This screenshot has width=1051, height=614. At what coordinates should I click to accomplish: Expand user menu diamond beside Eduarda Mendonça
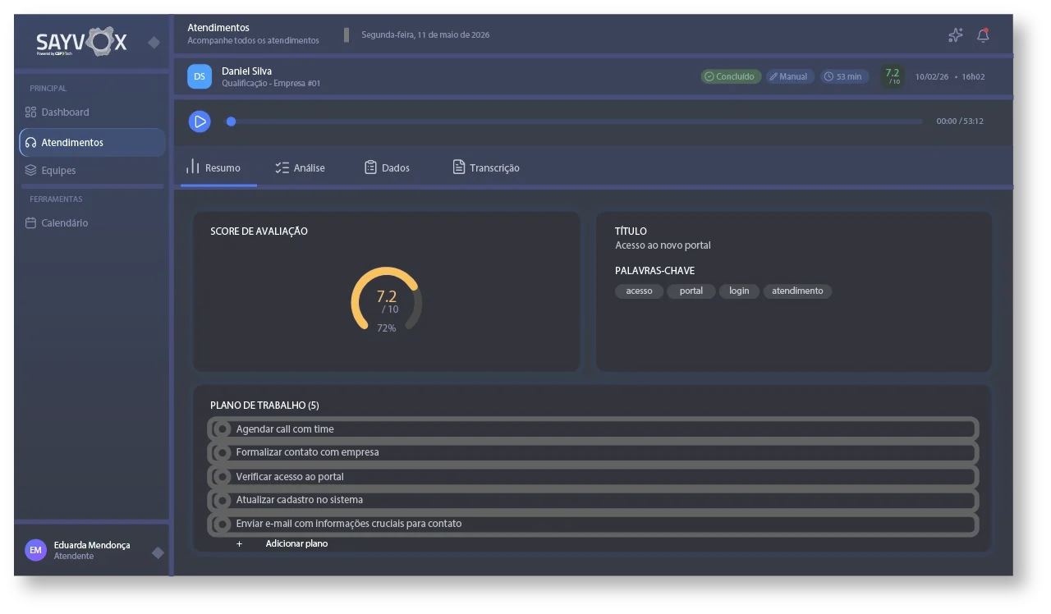158,552
